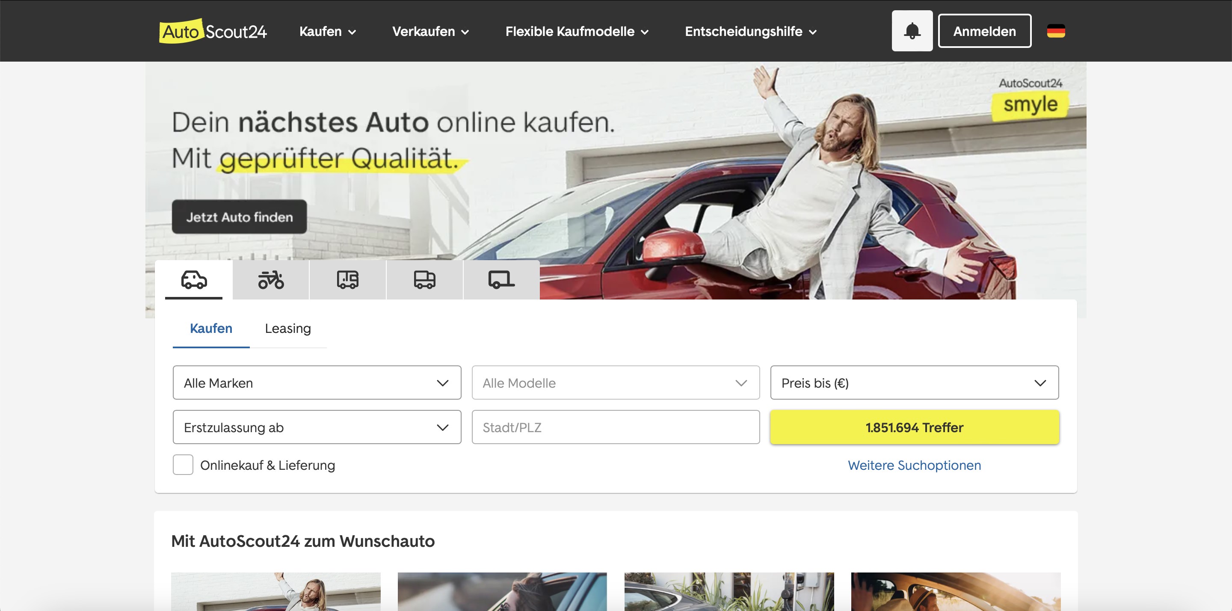
Task: Open notifications bell icon
Action: pyautogui.click(x=912, y=31)
